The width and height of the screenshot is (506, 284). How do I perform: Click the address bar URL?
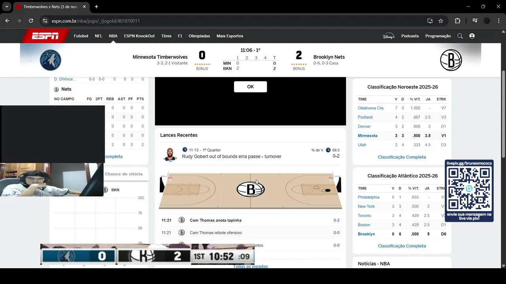click(x=96, y=21)
